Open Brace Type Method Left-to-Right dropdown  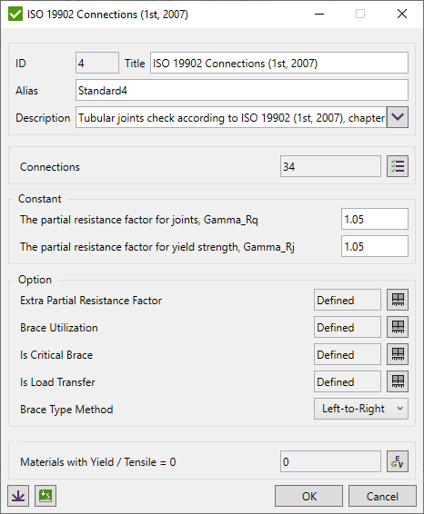[361, 409]
